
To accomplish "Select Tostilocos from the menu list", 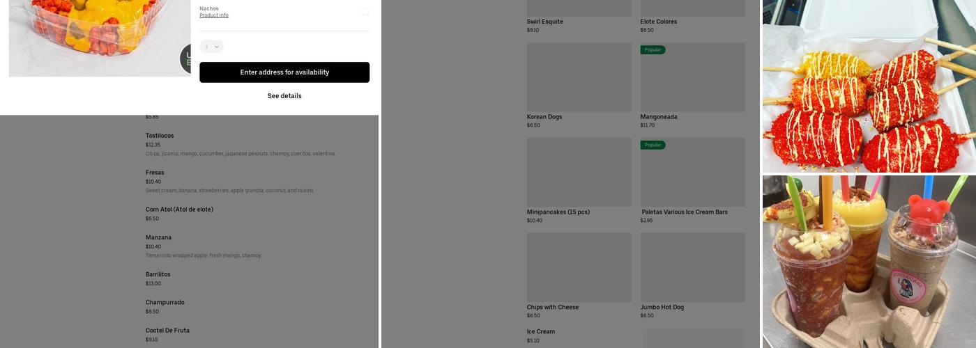I will pos(160,136).
